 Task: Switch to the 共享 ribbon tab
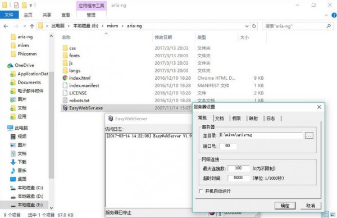[x=47, y=15]
